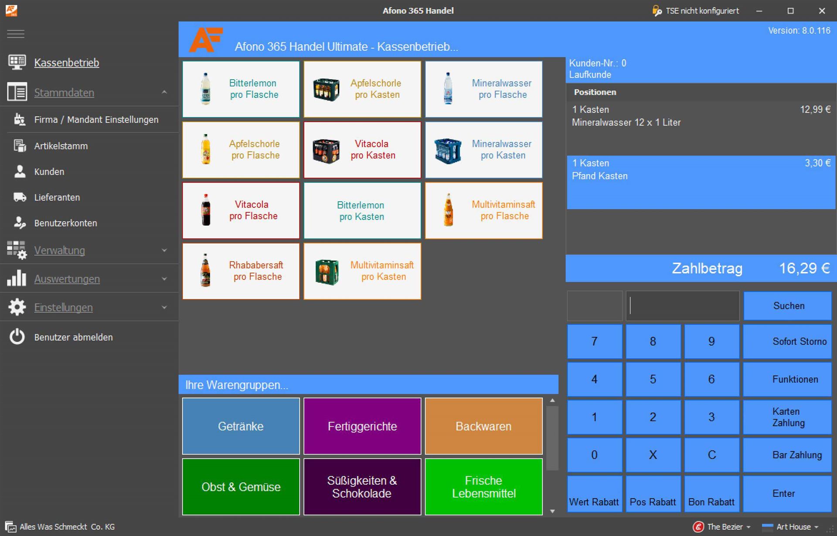Open The Bezier skin dropdown arrow

coord(749,527)
